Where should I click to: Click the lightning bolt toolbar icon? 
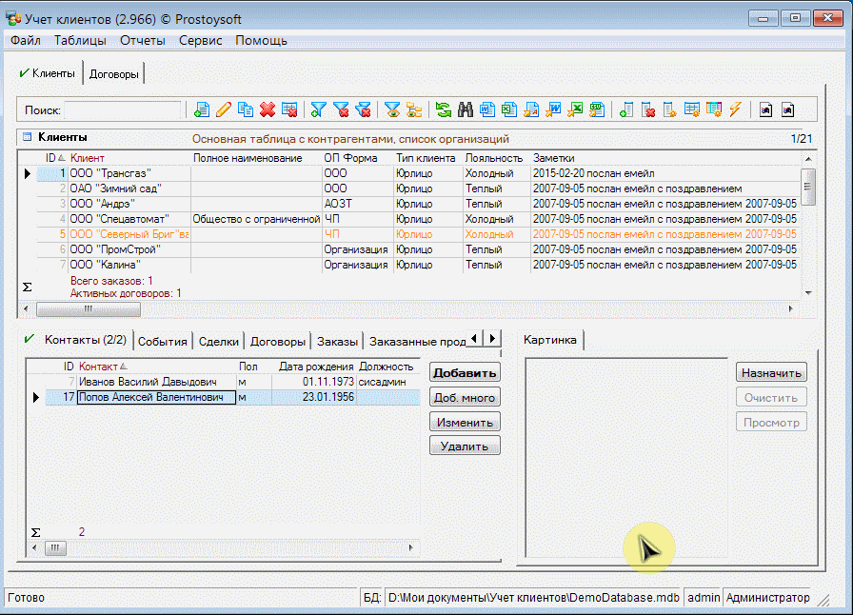pos(735,109)
